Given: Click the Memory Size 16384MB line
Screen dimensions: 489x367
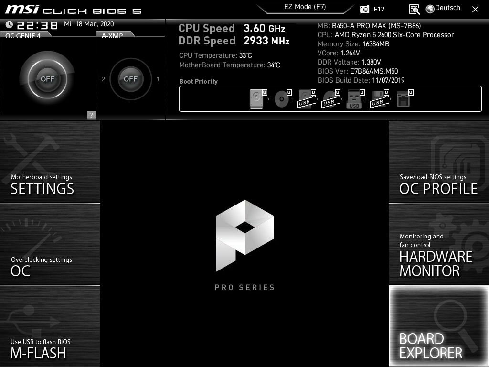Looking at the screenshot, I should (353, 44).
